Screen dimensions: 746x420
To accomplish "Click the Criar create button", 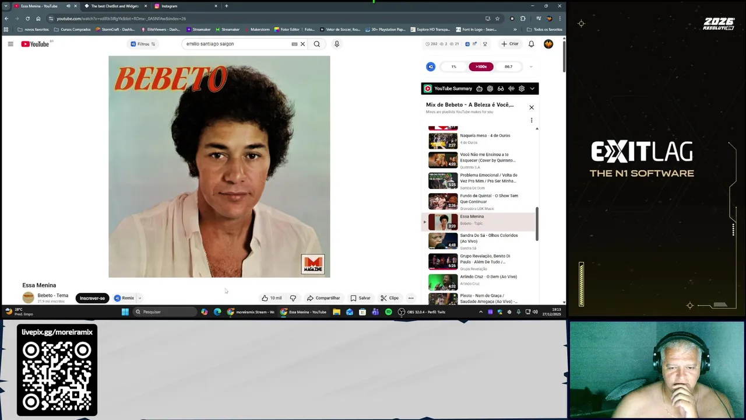I will coord(509,44).
